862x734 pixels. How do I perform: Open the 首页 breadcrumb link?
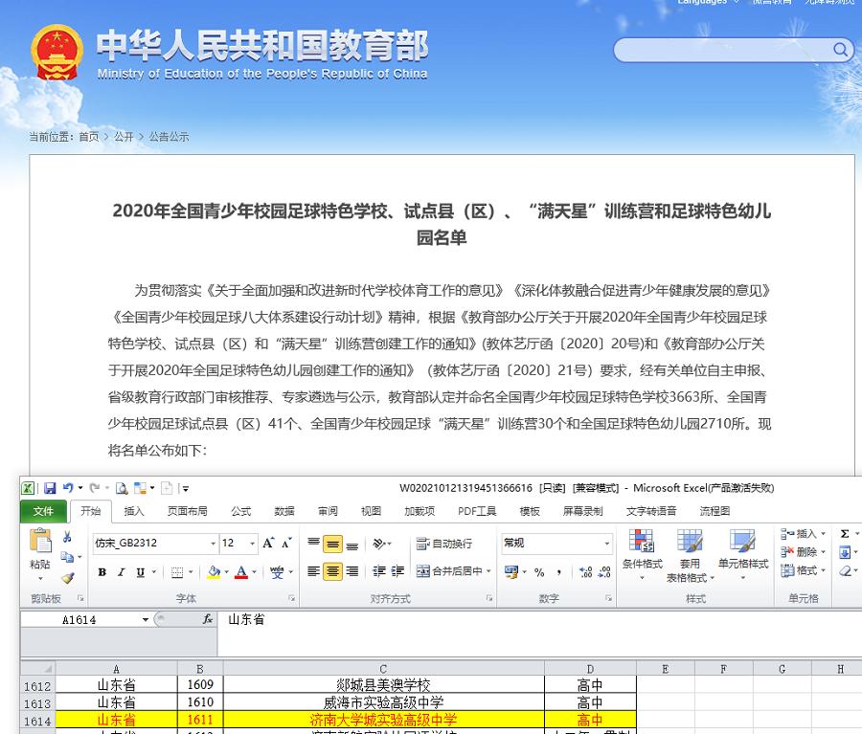[89, 137]
